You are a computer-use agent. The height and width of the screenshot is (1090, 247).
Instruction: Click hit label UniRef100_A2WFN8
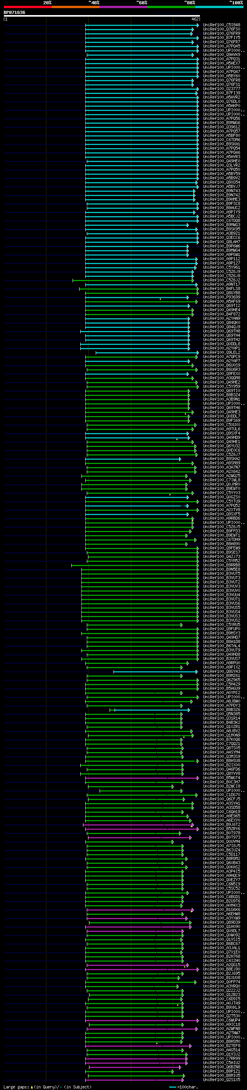222,1029
